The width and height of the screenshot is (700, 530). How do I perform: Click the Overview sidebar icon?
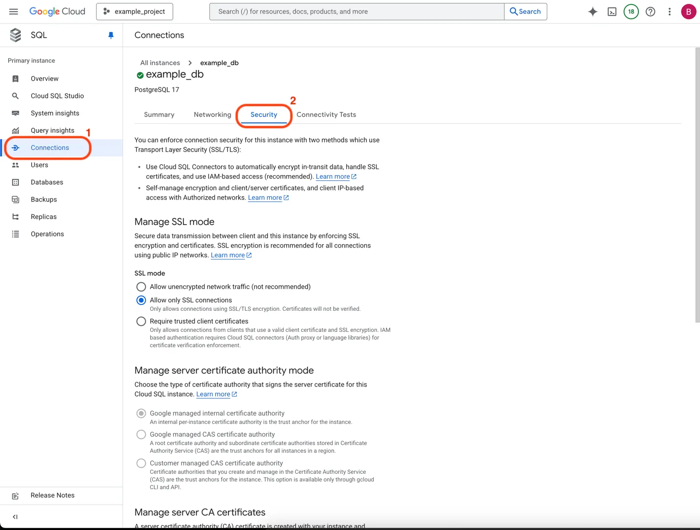15,79
